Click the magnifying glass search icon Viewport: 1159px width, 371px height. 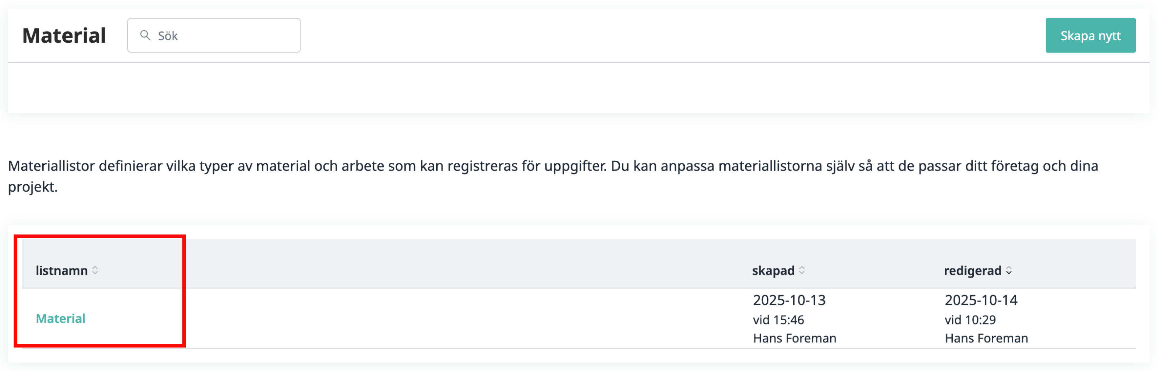pos(145,35)
